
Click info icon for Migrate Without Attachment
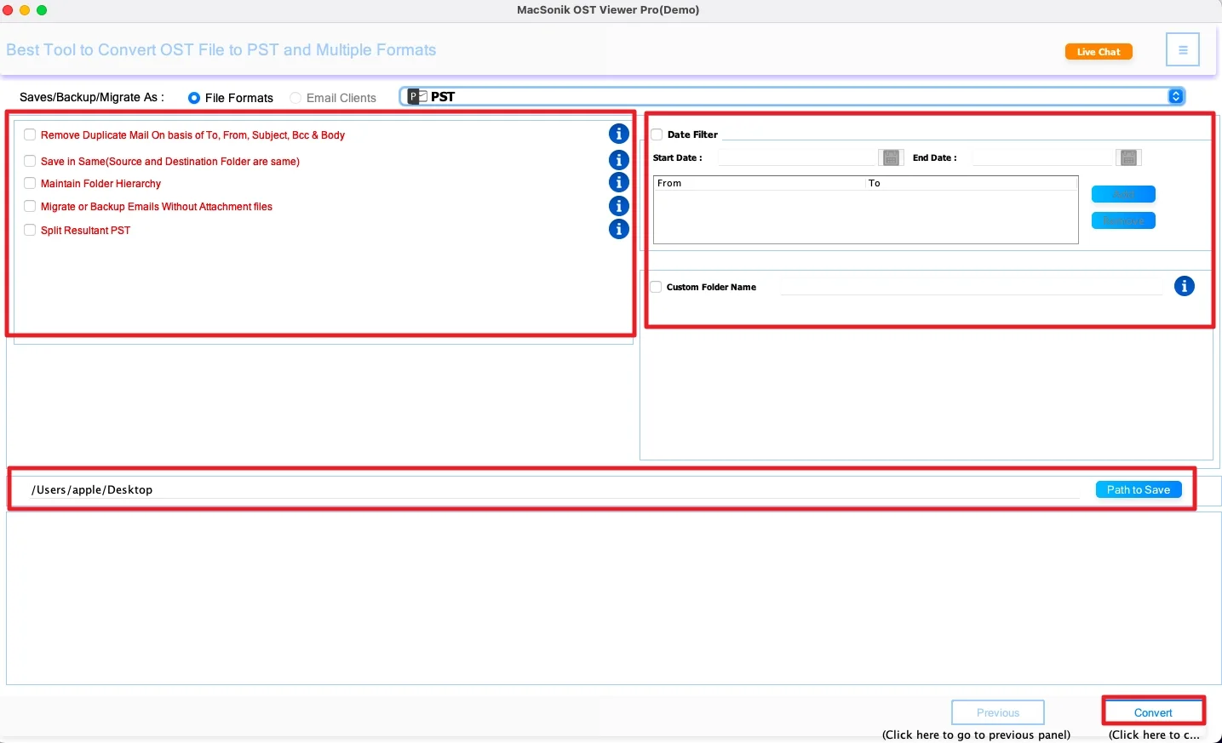[619, 206]
